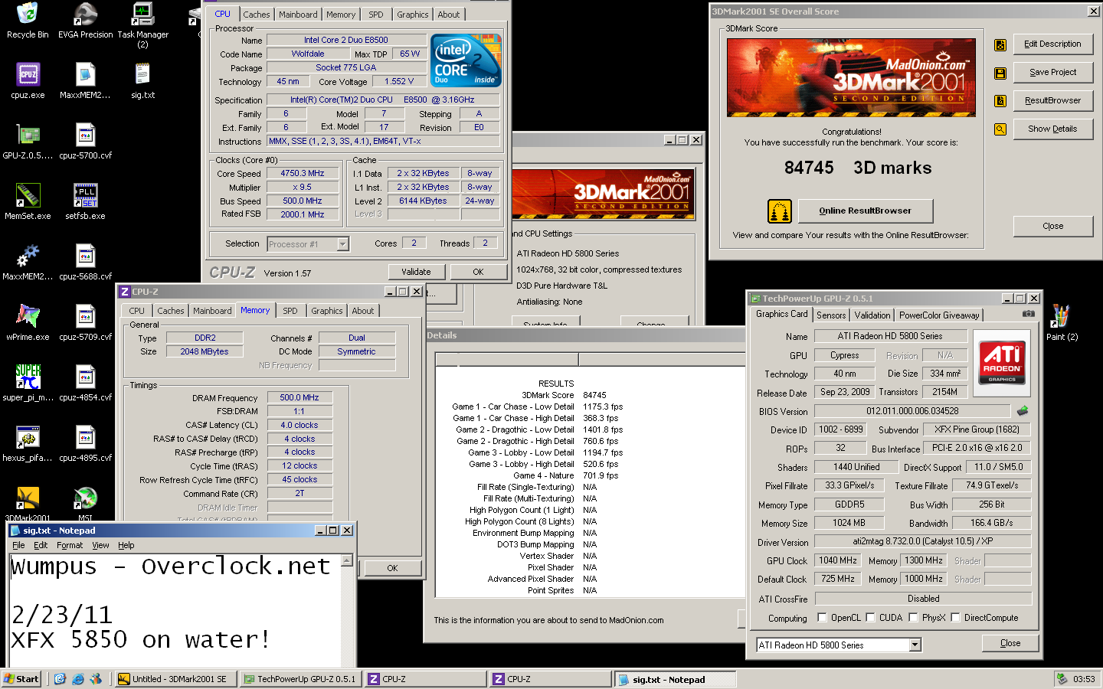Click OK in CPU-Z Memory window

click(392, 568)
